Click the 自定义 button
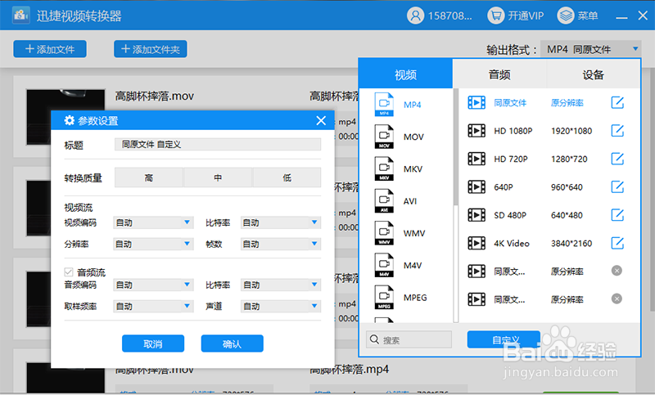The height and width of the screenshot is (395, 655). tap(504, 339)
